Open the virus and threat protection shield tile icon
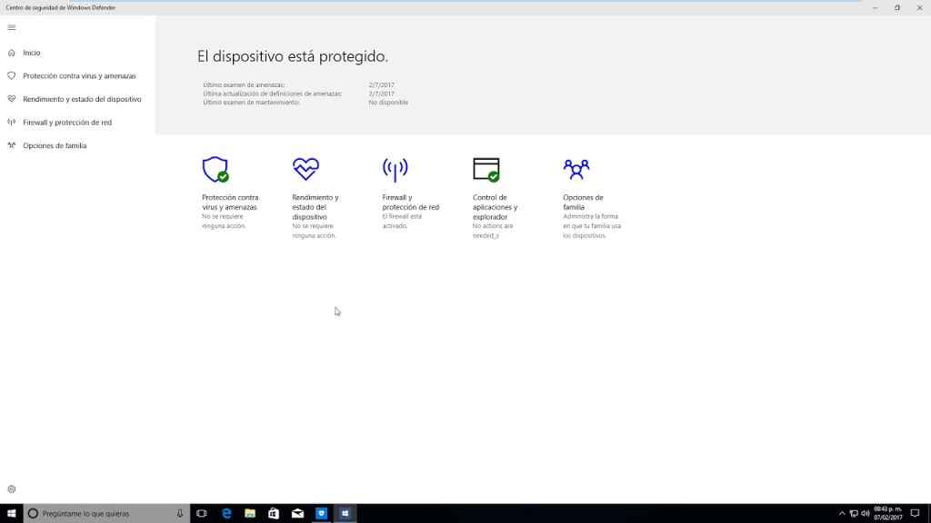The image size is (931, 523). [215, 170]
